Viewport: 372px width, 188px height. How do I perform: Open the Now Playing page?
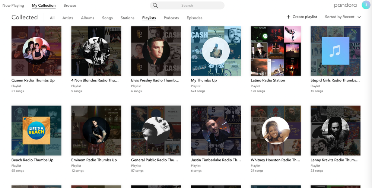13,6
